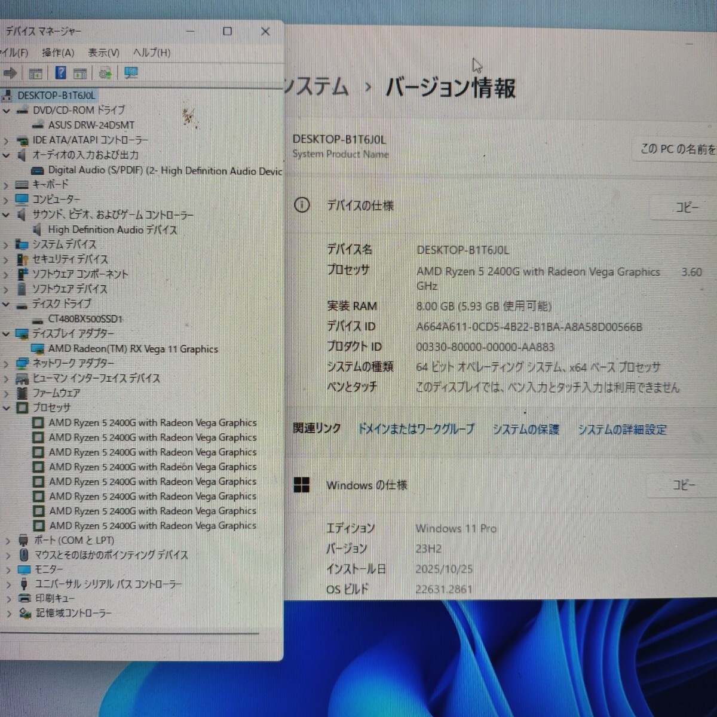Click the 8.00 GB RAM value text
This screenshot has height=717, width=717.
tap(484, 307)
